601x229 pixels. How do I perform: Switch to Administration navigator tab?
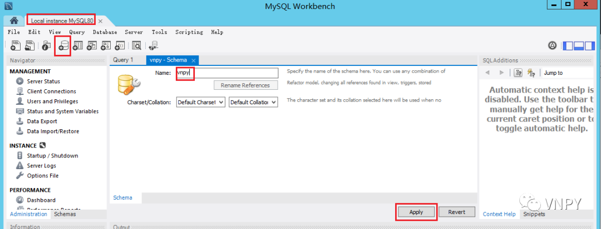tap(28, 214)
